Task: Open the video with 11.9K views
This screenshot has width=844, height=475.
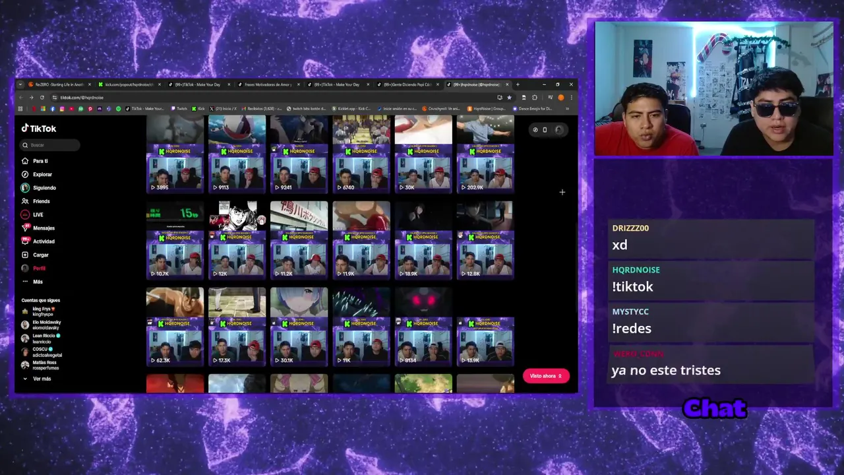Action: pyautogui.click(x=361, y=240)
